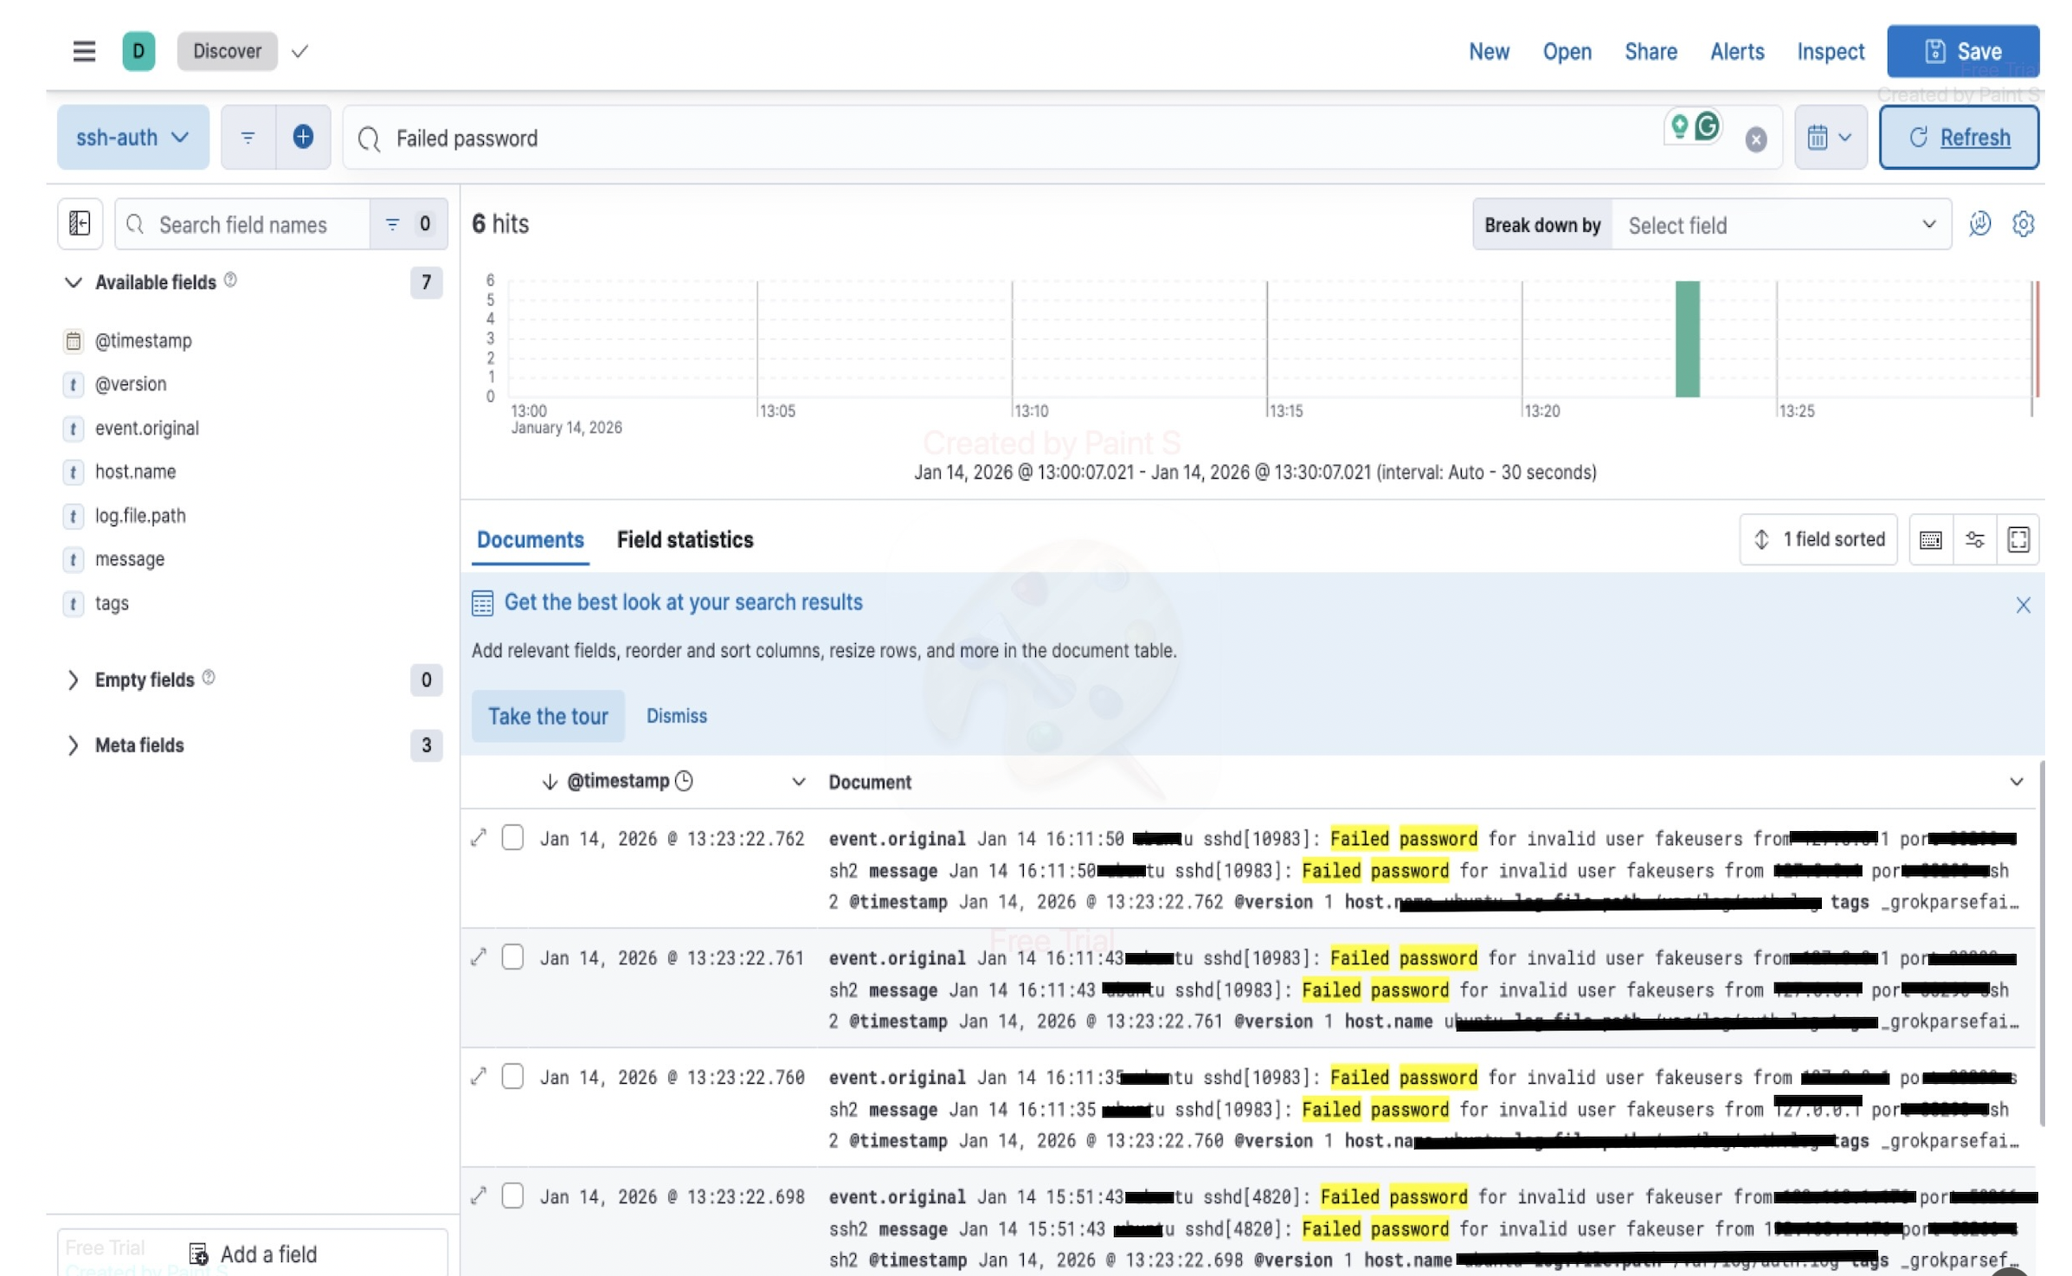This screenshot has width=2072, height=1276.
Task: Select the @timestamp field in sidebar
Action: [x=143, y=341]
